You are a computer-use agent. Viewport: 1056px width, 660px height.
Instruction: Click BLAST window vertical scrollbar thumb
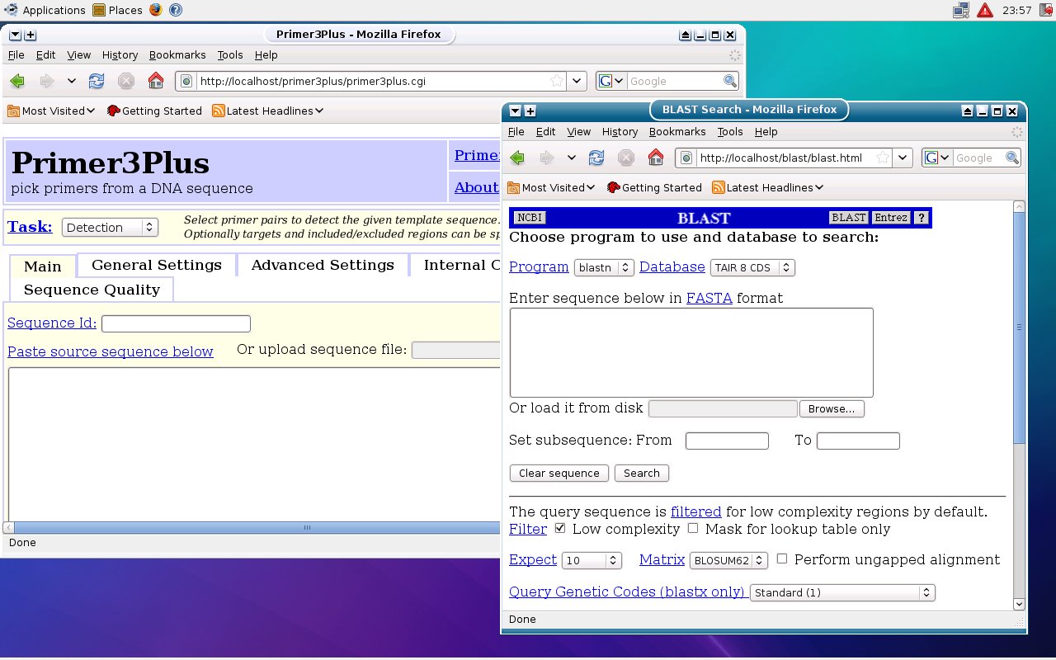tap(1019, 328)
